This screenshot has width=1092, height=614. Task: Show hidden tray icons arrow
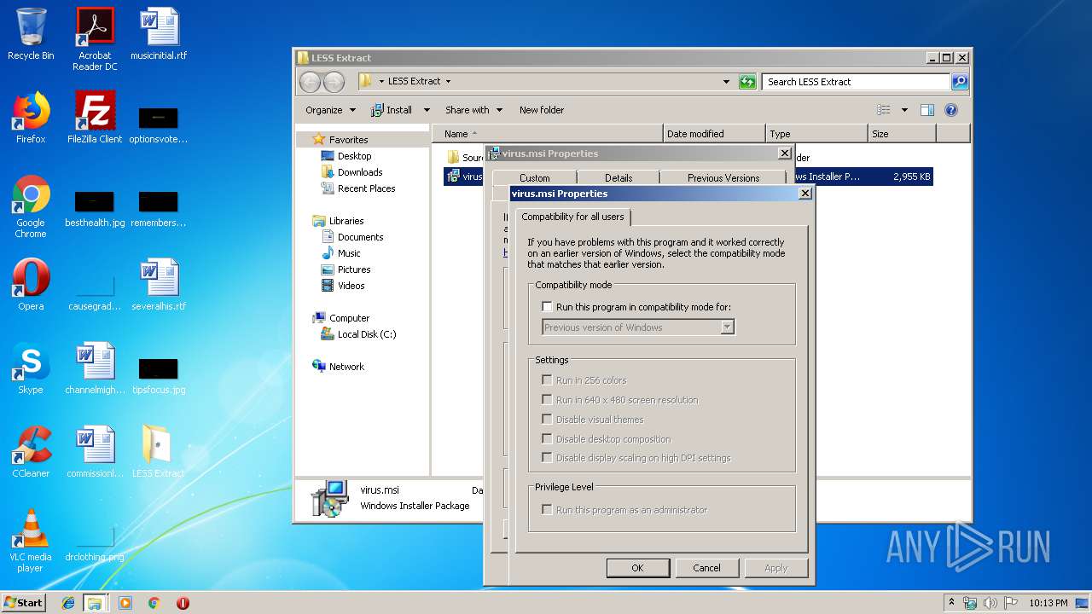point(951,602)
